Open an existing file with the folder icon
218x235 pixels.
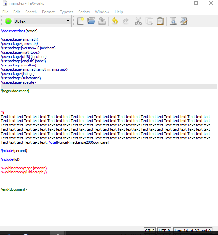point(91,21)
